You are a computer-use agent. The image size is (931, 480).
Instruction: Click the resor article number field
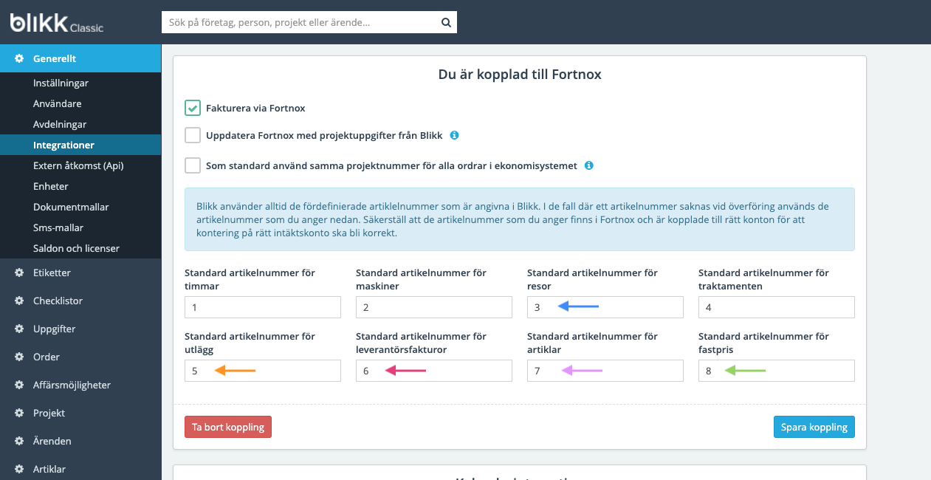click(x=605, y=307)
